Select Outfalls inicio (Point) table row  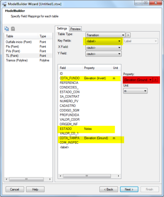pyautogui.click(x=28, y=42)
